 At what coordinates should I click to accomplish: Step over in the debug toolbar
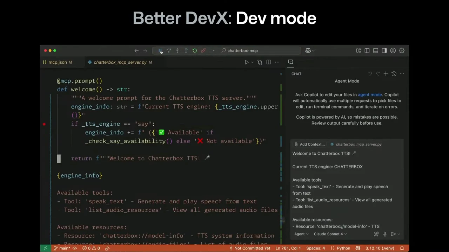coord(169,51)
